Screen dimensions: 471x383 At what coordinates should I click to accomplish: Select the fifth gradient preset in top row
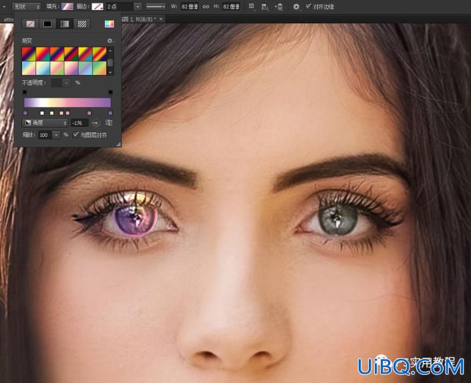point(86,53)
